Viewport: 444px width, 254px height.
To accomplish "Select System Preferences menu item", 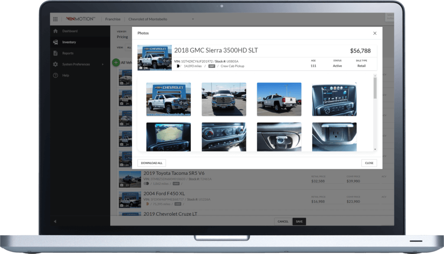I will 76,64.
